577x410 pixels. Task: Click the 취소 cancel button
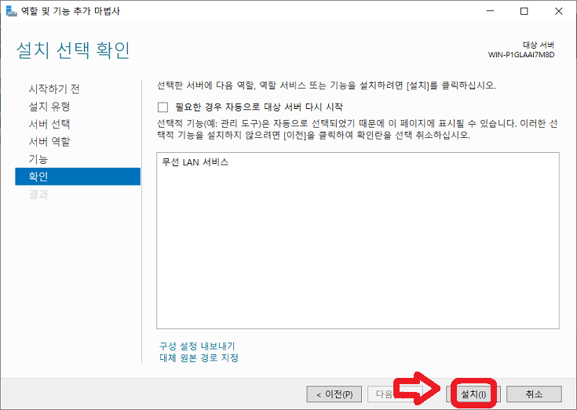(x=534, y=394)
